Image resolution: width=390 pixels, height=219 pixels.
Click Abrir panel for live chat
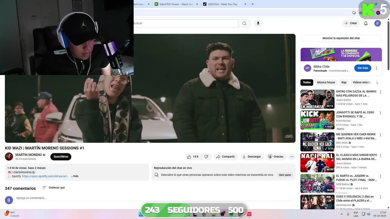285,175
